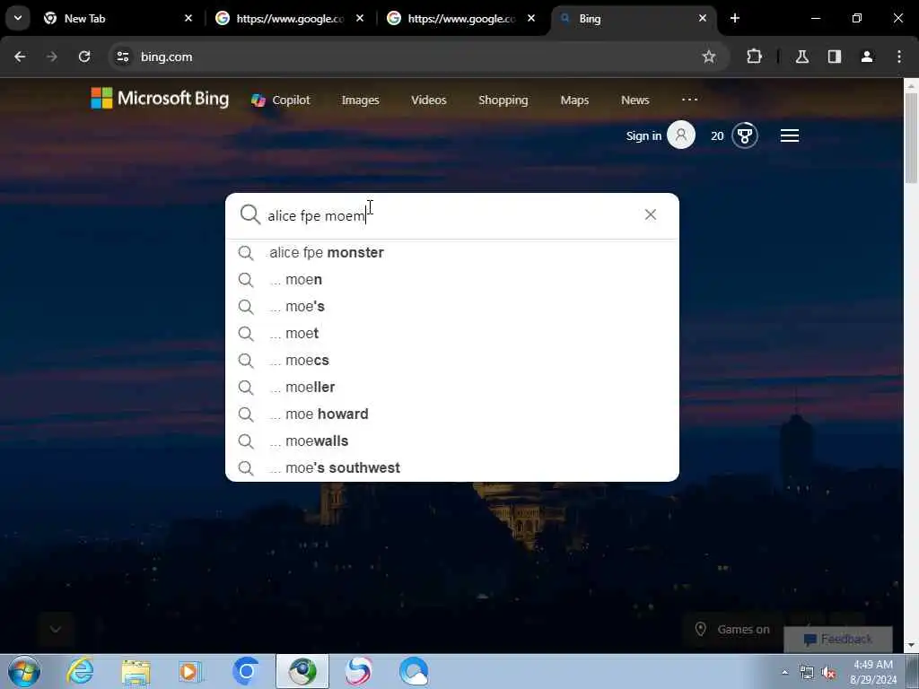
Task: Open a new tab with plus button
Action: [735, 18]
